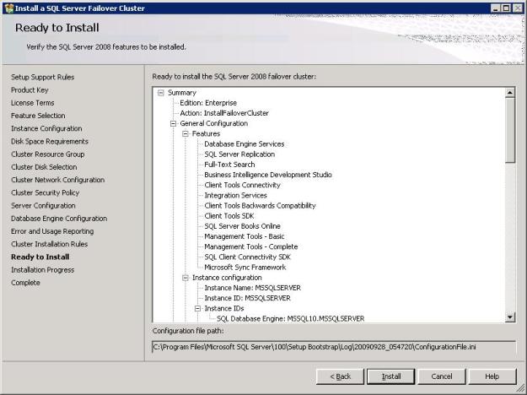Collapse the Summary tree node

[x=160, y=92]
